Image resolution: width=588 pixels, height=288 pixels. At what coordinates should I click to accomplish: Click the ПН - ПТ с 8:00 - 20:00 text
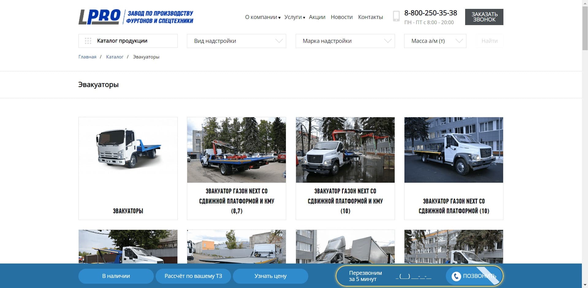click(x=429, y=22)
